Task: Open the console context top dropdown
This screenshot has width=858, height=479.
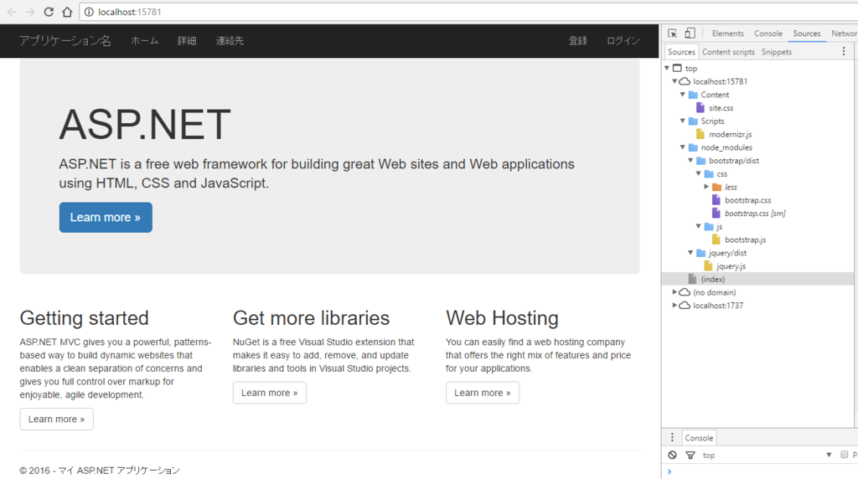Action: (768, 455)
